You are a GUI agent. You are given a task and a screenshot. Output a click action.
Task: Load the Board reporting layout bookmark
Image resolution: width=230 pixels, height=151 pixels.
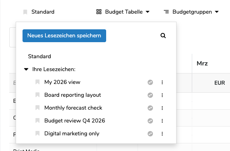73,95
